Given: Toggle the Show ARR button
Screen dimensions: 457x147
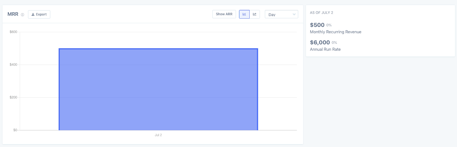Looking at the screenshot, I should (x=224, y=14).
